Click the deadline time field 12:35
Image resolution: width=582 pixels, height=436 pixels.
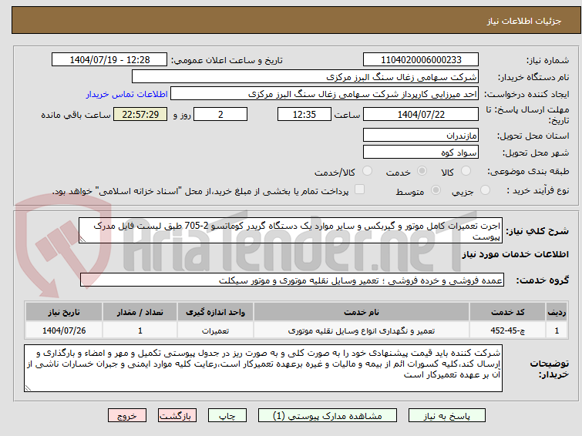pos(304,114)
